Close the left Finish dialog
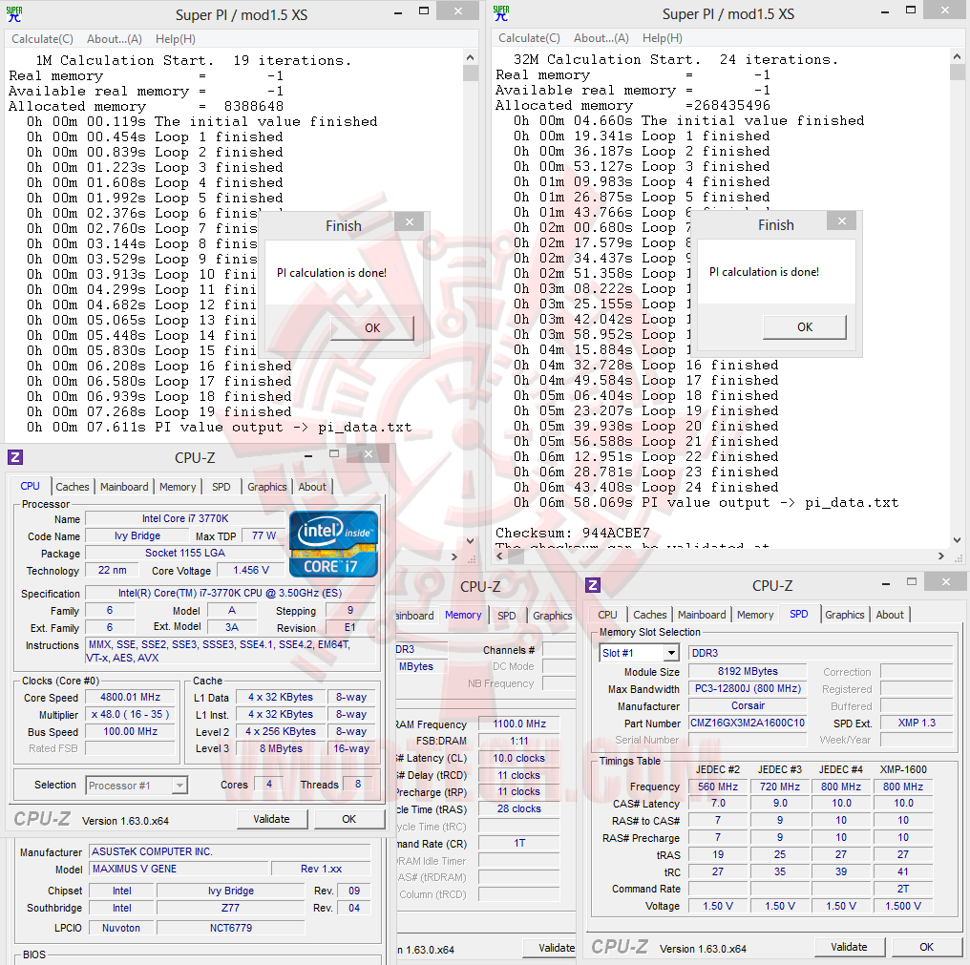The width and height of the screenshot is (970, 965). (x=409, y=221)
